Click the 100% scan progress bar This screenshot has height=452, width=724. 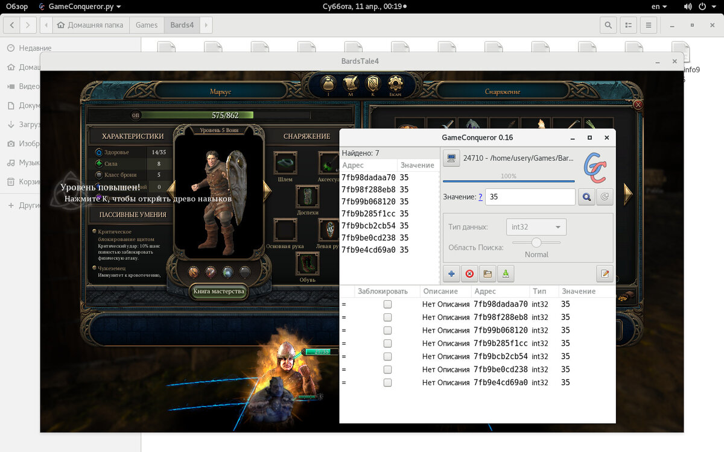[509, 181]
